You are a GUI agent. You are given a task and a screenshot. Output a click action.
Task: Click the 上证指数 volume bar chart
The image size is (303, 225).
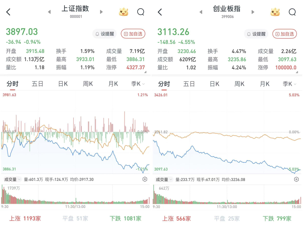pyautogui.click(x=75, y=195)
